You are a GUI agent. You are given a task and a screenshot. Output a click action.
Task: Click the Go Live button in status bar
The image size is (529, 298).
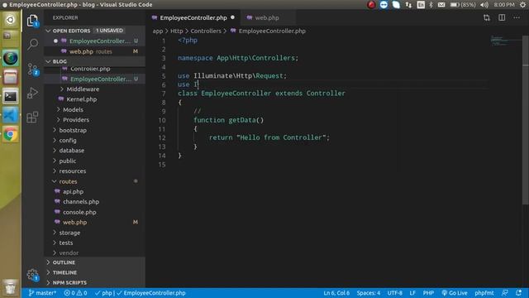click(x=455, y=293)
